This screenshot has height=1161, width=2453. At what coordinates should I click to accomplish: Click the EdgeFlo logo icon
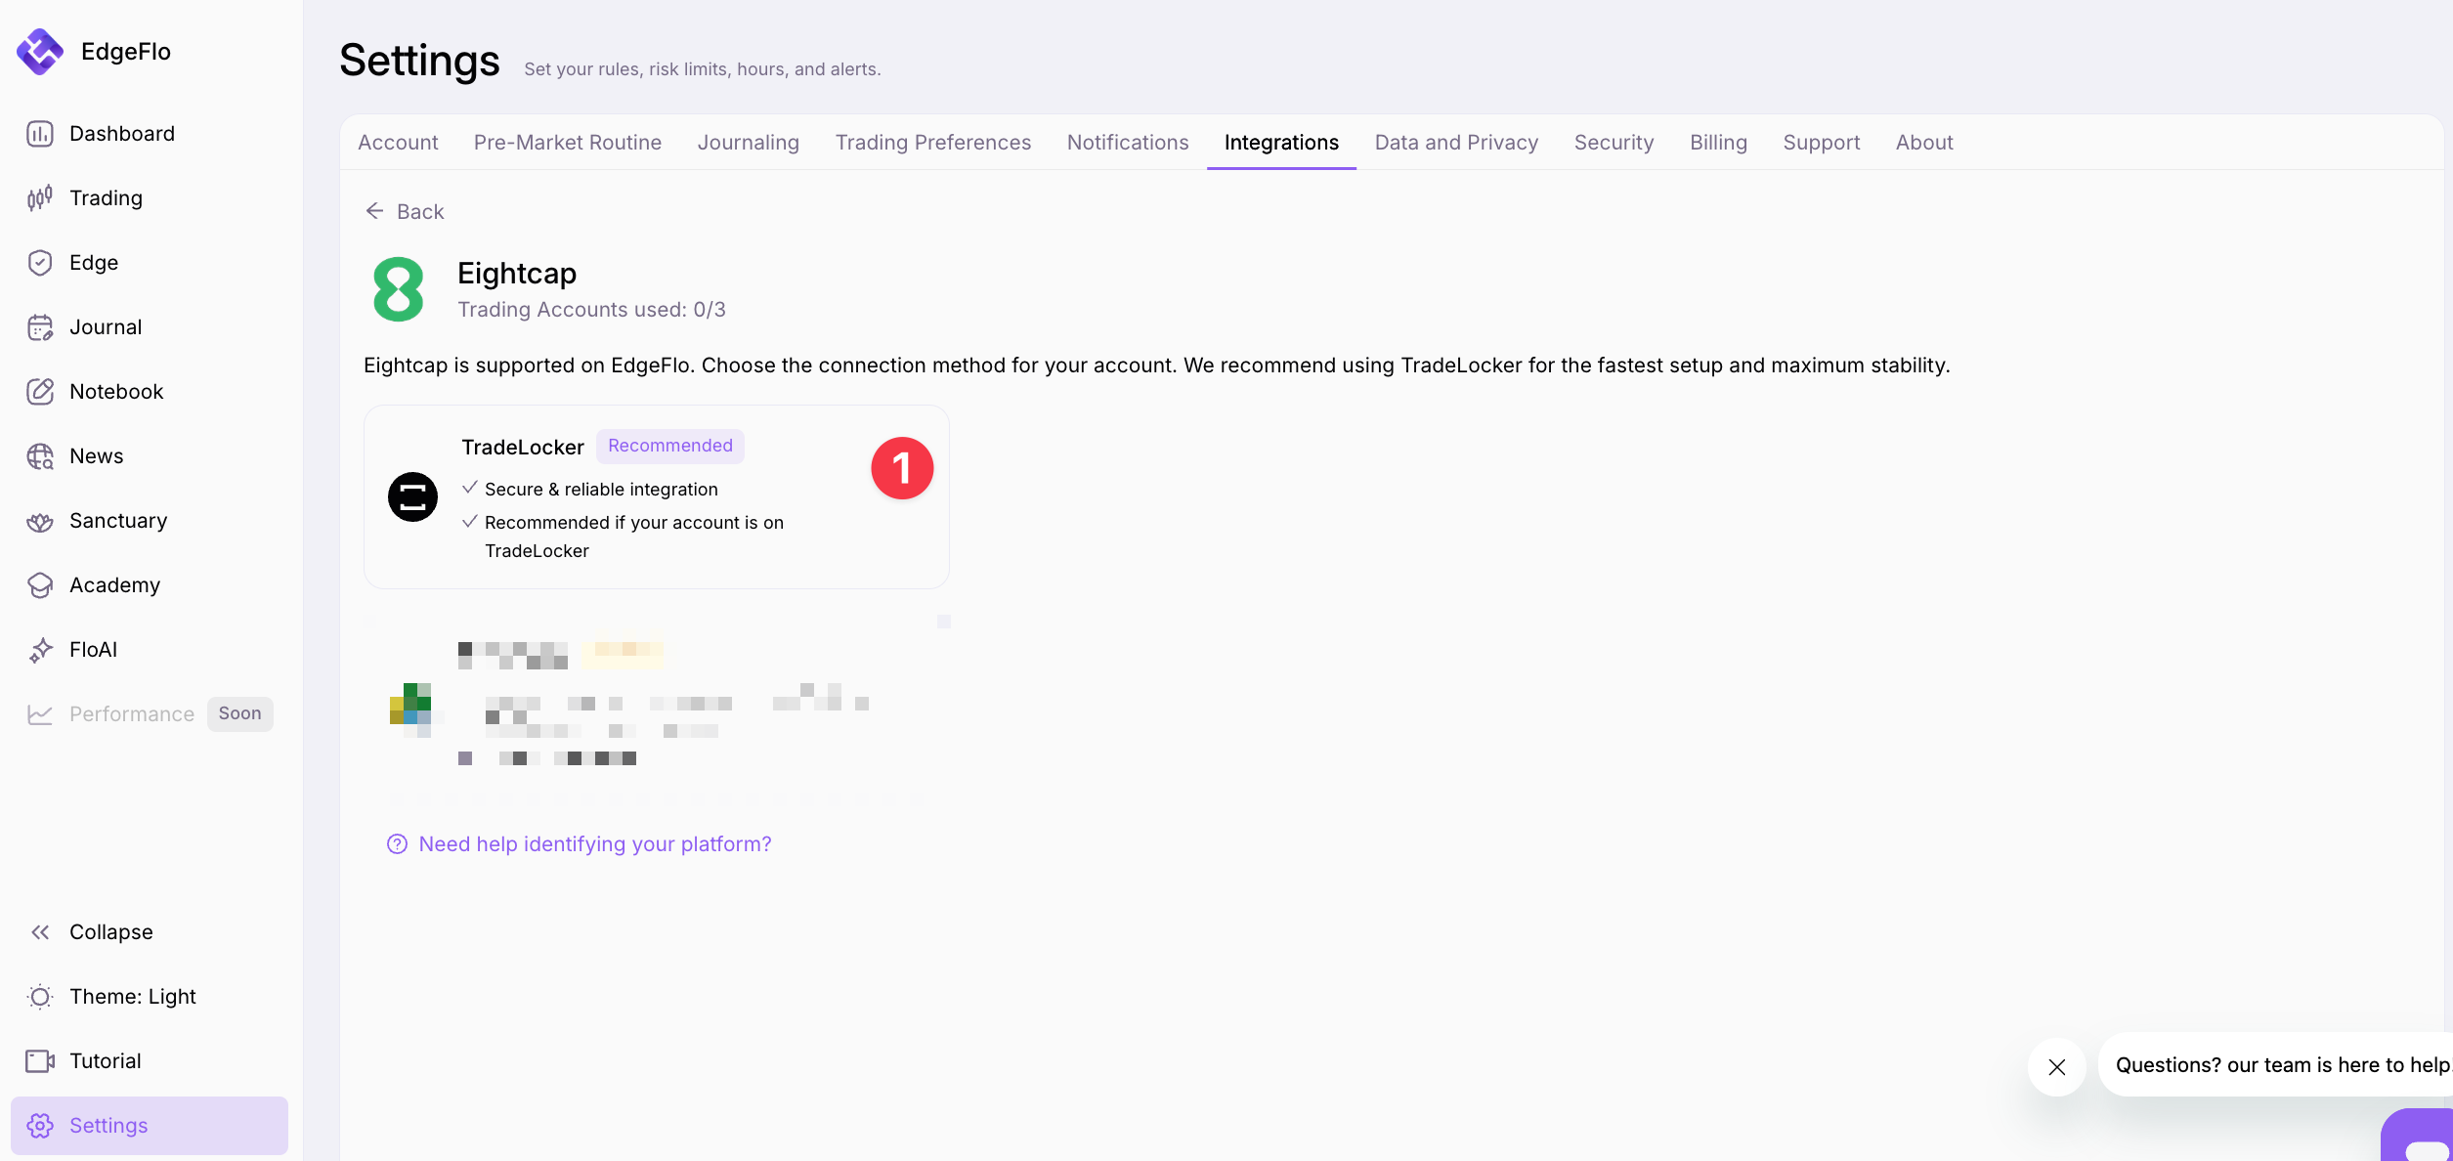coord(40,52)
